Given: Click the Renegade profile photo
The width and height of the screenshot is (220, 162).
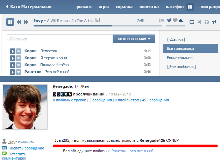Looking at the screenshot, I should point(25,107).
